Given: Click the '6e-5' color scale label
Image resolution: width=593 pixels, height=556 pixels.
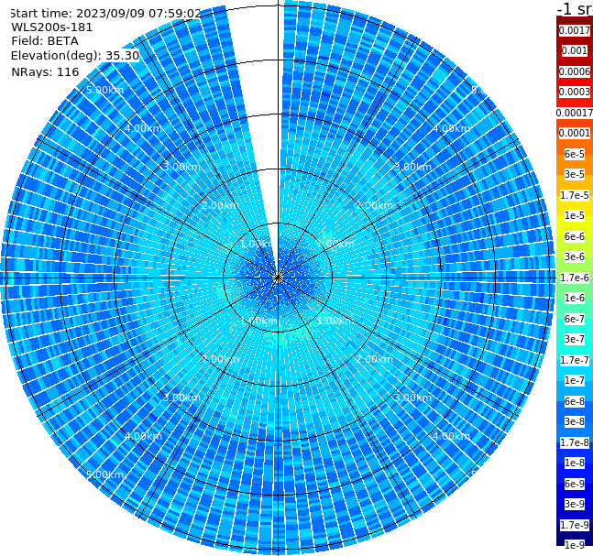Looking at the screenshot, I should (x=575, y=154).
